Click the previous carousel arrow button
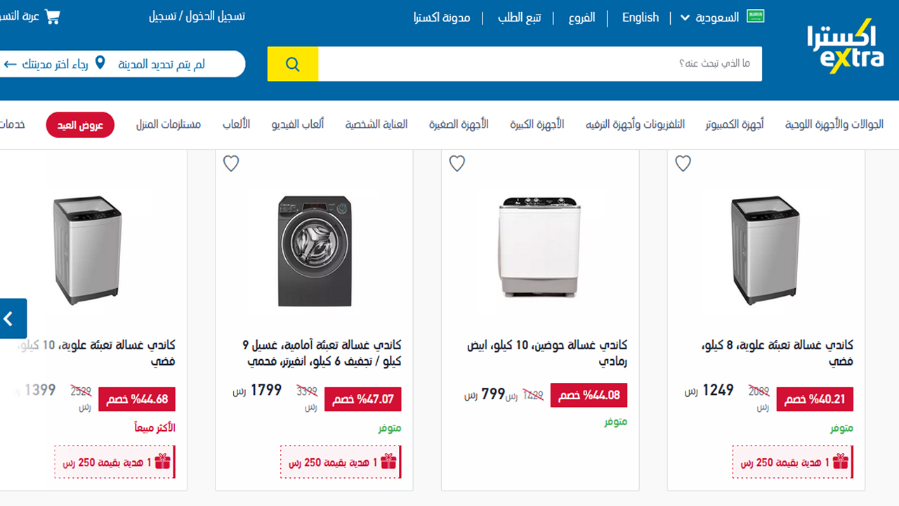This screenshot has width=899, height=506. pos(12,318)
